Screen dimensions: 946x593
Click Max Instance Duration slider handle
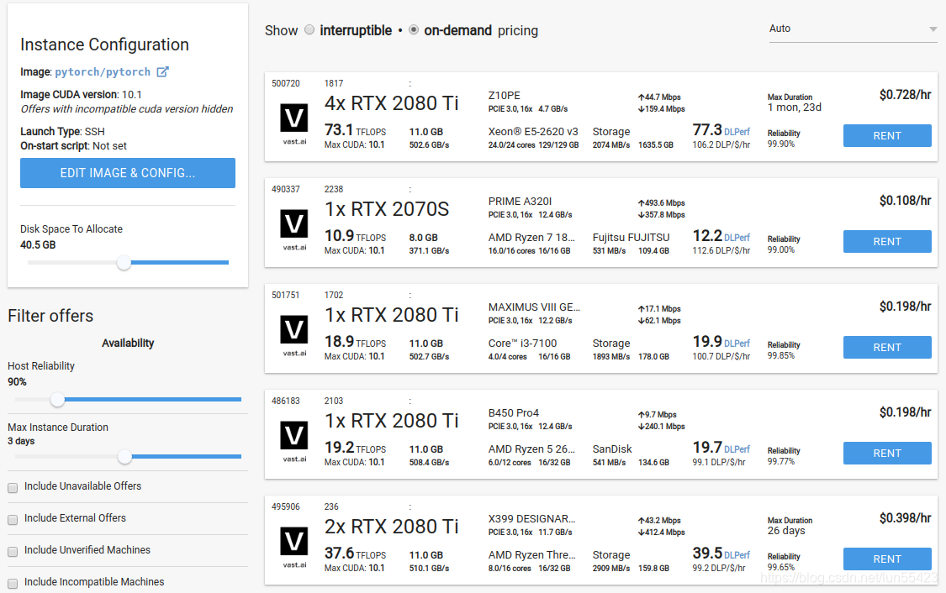pos(124,456)
